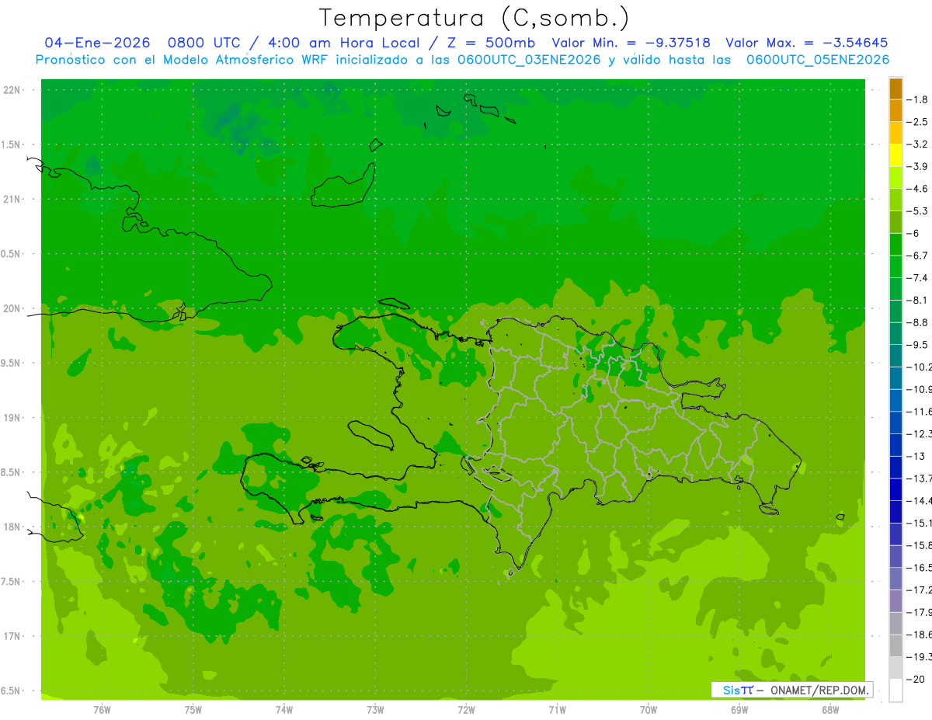Click the 0600UTC_05ENE2026 valid-until text
932x720 pixels.
click(x=818, y=60)
